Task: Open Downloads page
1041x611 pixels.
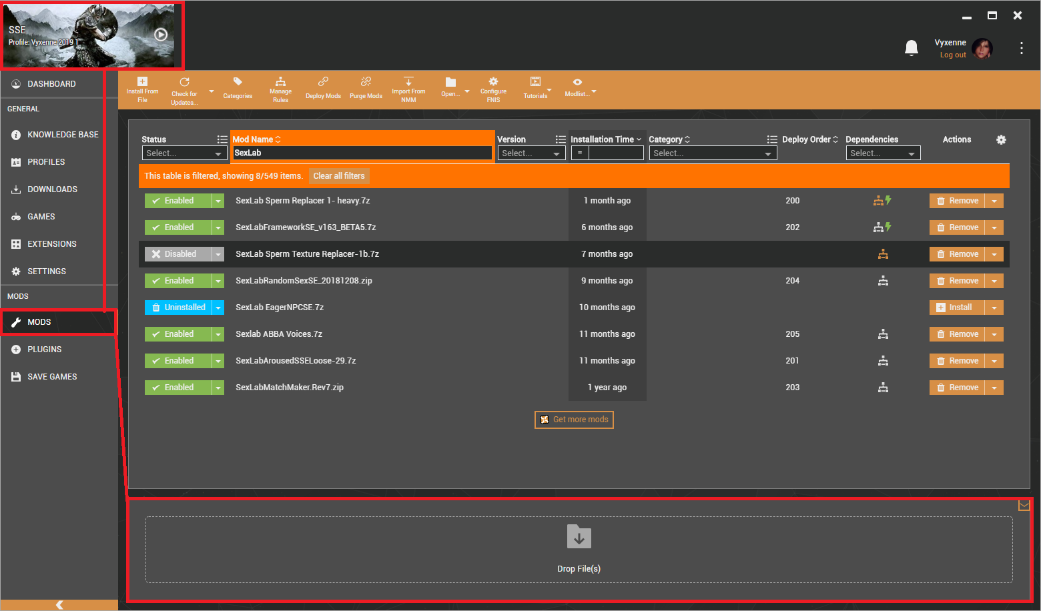Action: 52,189
